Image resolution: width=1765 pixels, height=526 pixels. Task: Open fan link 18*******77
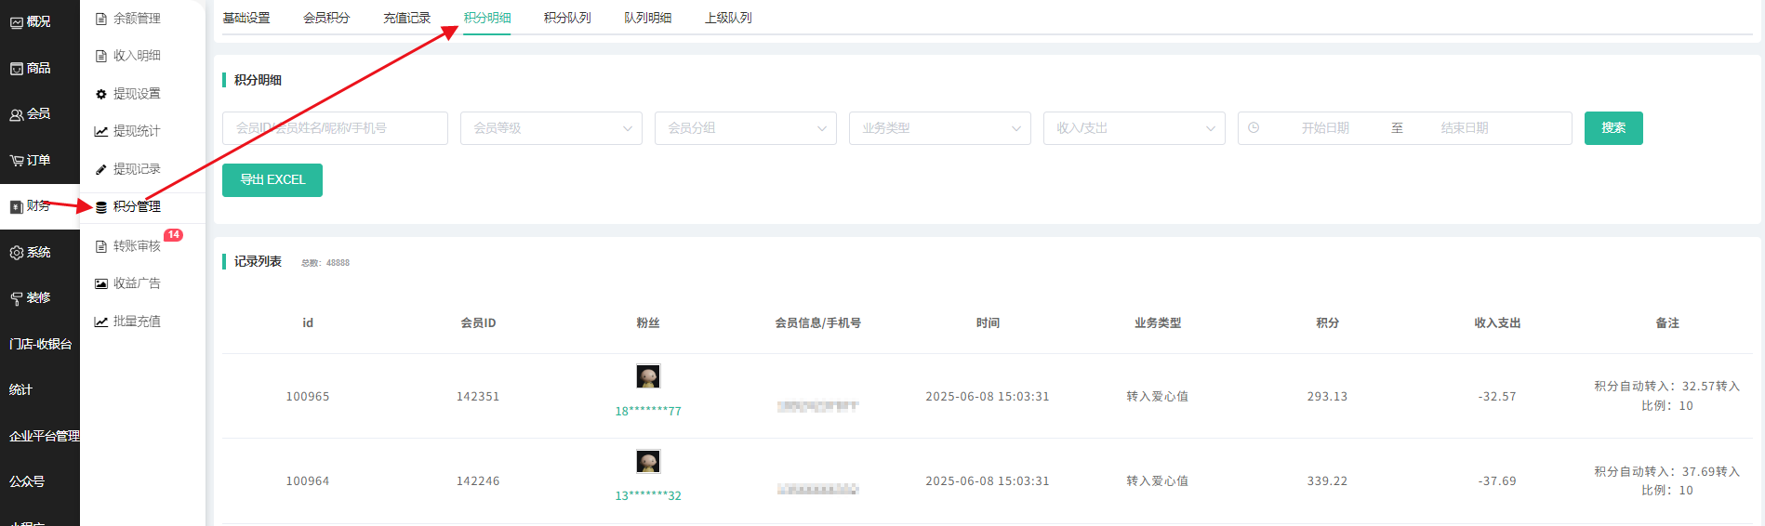tap(648, 411)
